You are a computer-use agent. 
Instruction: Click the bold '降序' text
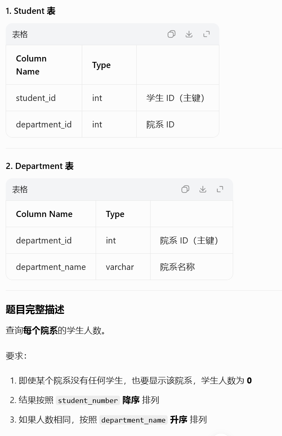coord(131,400)
